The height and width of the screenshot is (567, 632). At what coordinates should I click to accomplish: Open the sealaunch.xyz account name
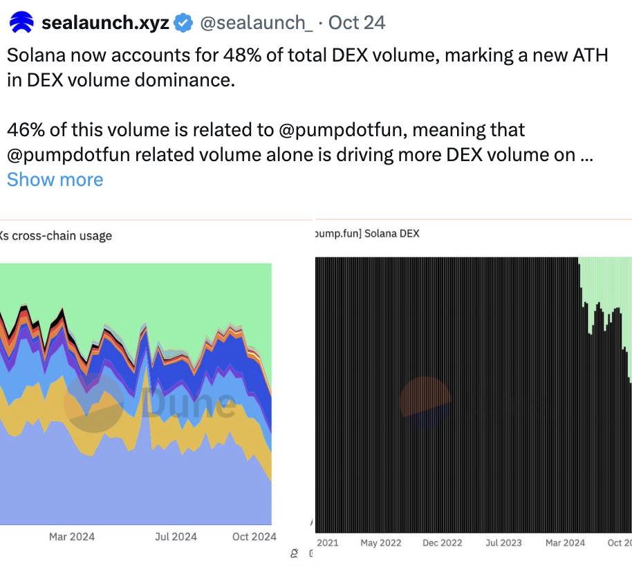tap(105, 23)
